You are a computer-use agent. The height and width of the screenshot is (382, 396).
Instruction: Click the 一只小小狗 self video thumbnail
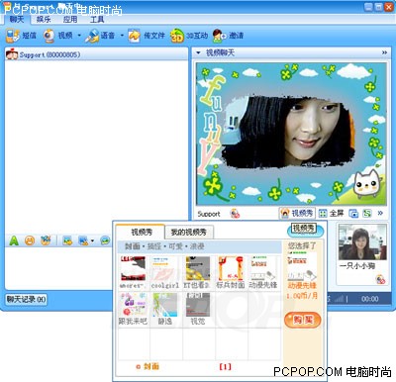[x=362, y=241]
